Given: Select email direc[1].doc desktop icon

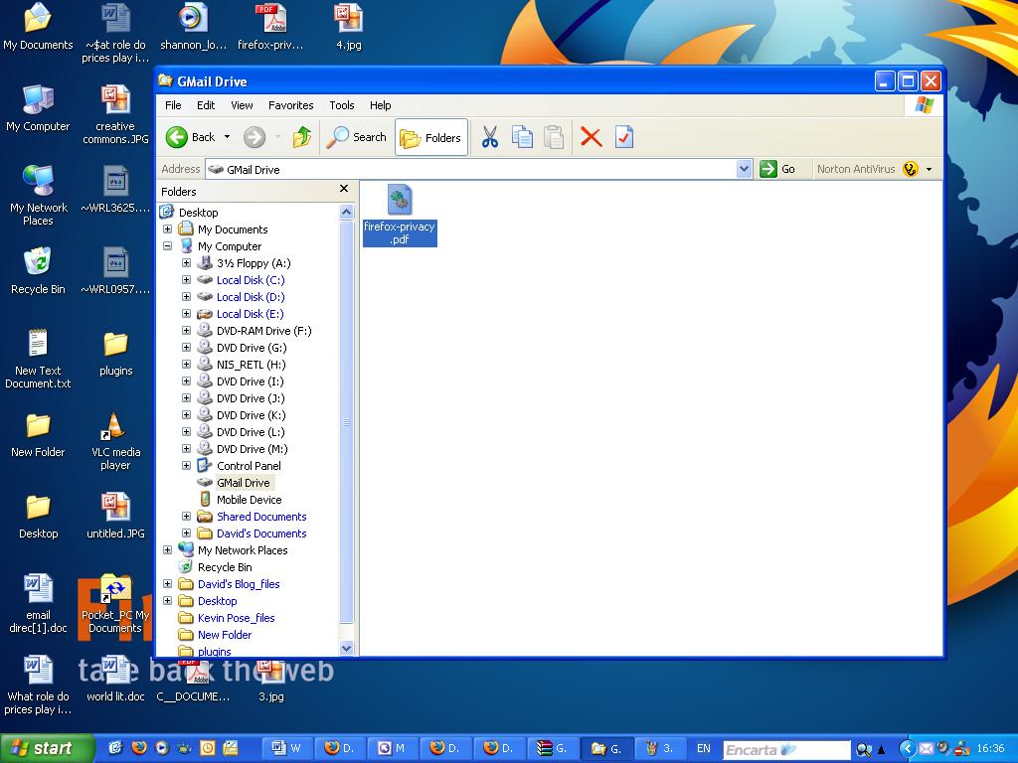Looking at the screenshot, I should tap(38, 603).
